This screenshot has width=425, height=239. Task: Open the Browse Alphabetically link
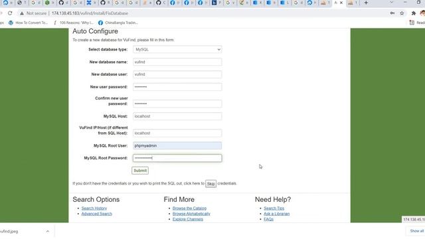pos(191,214)
